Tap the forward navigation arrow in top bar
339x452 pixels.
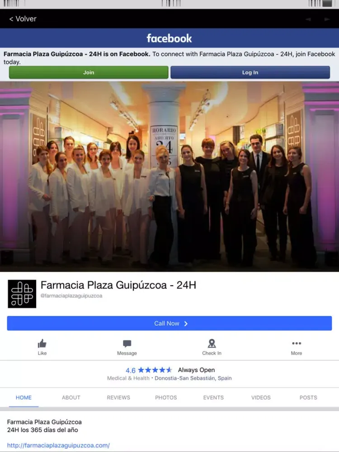pyautogui.click(x=327, y=19)
